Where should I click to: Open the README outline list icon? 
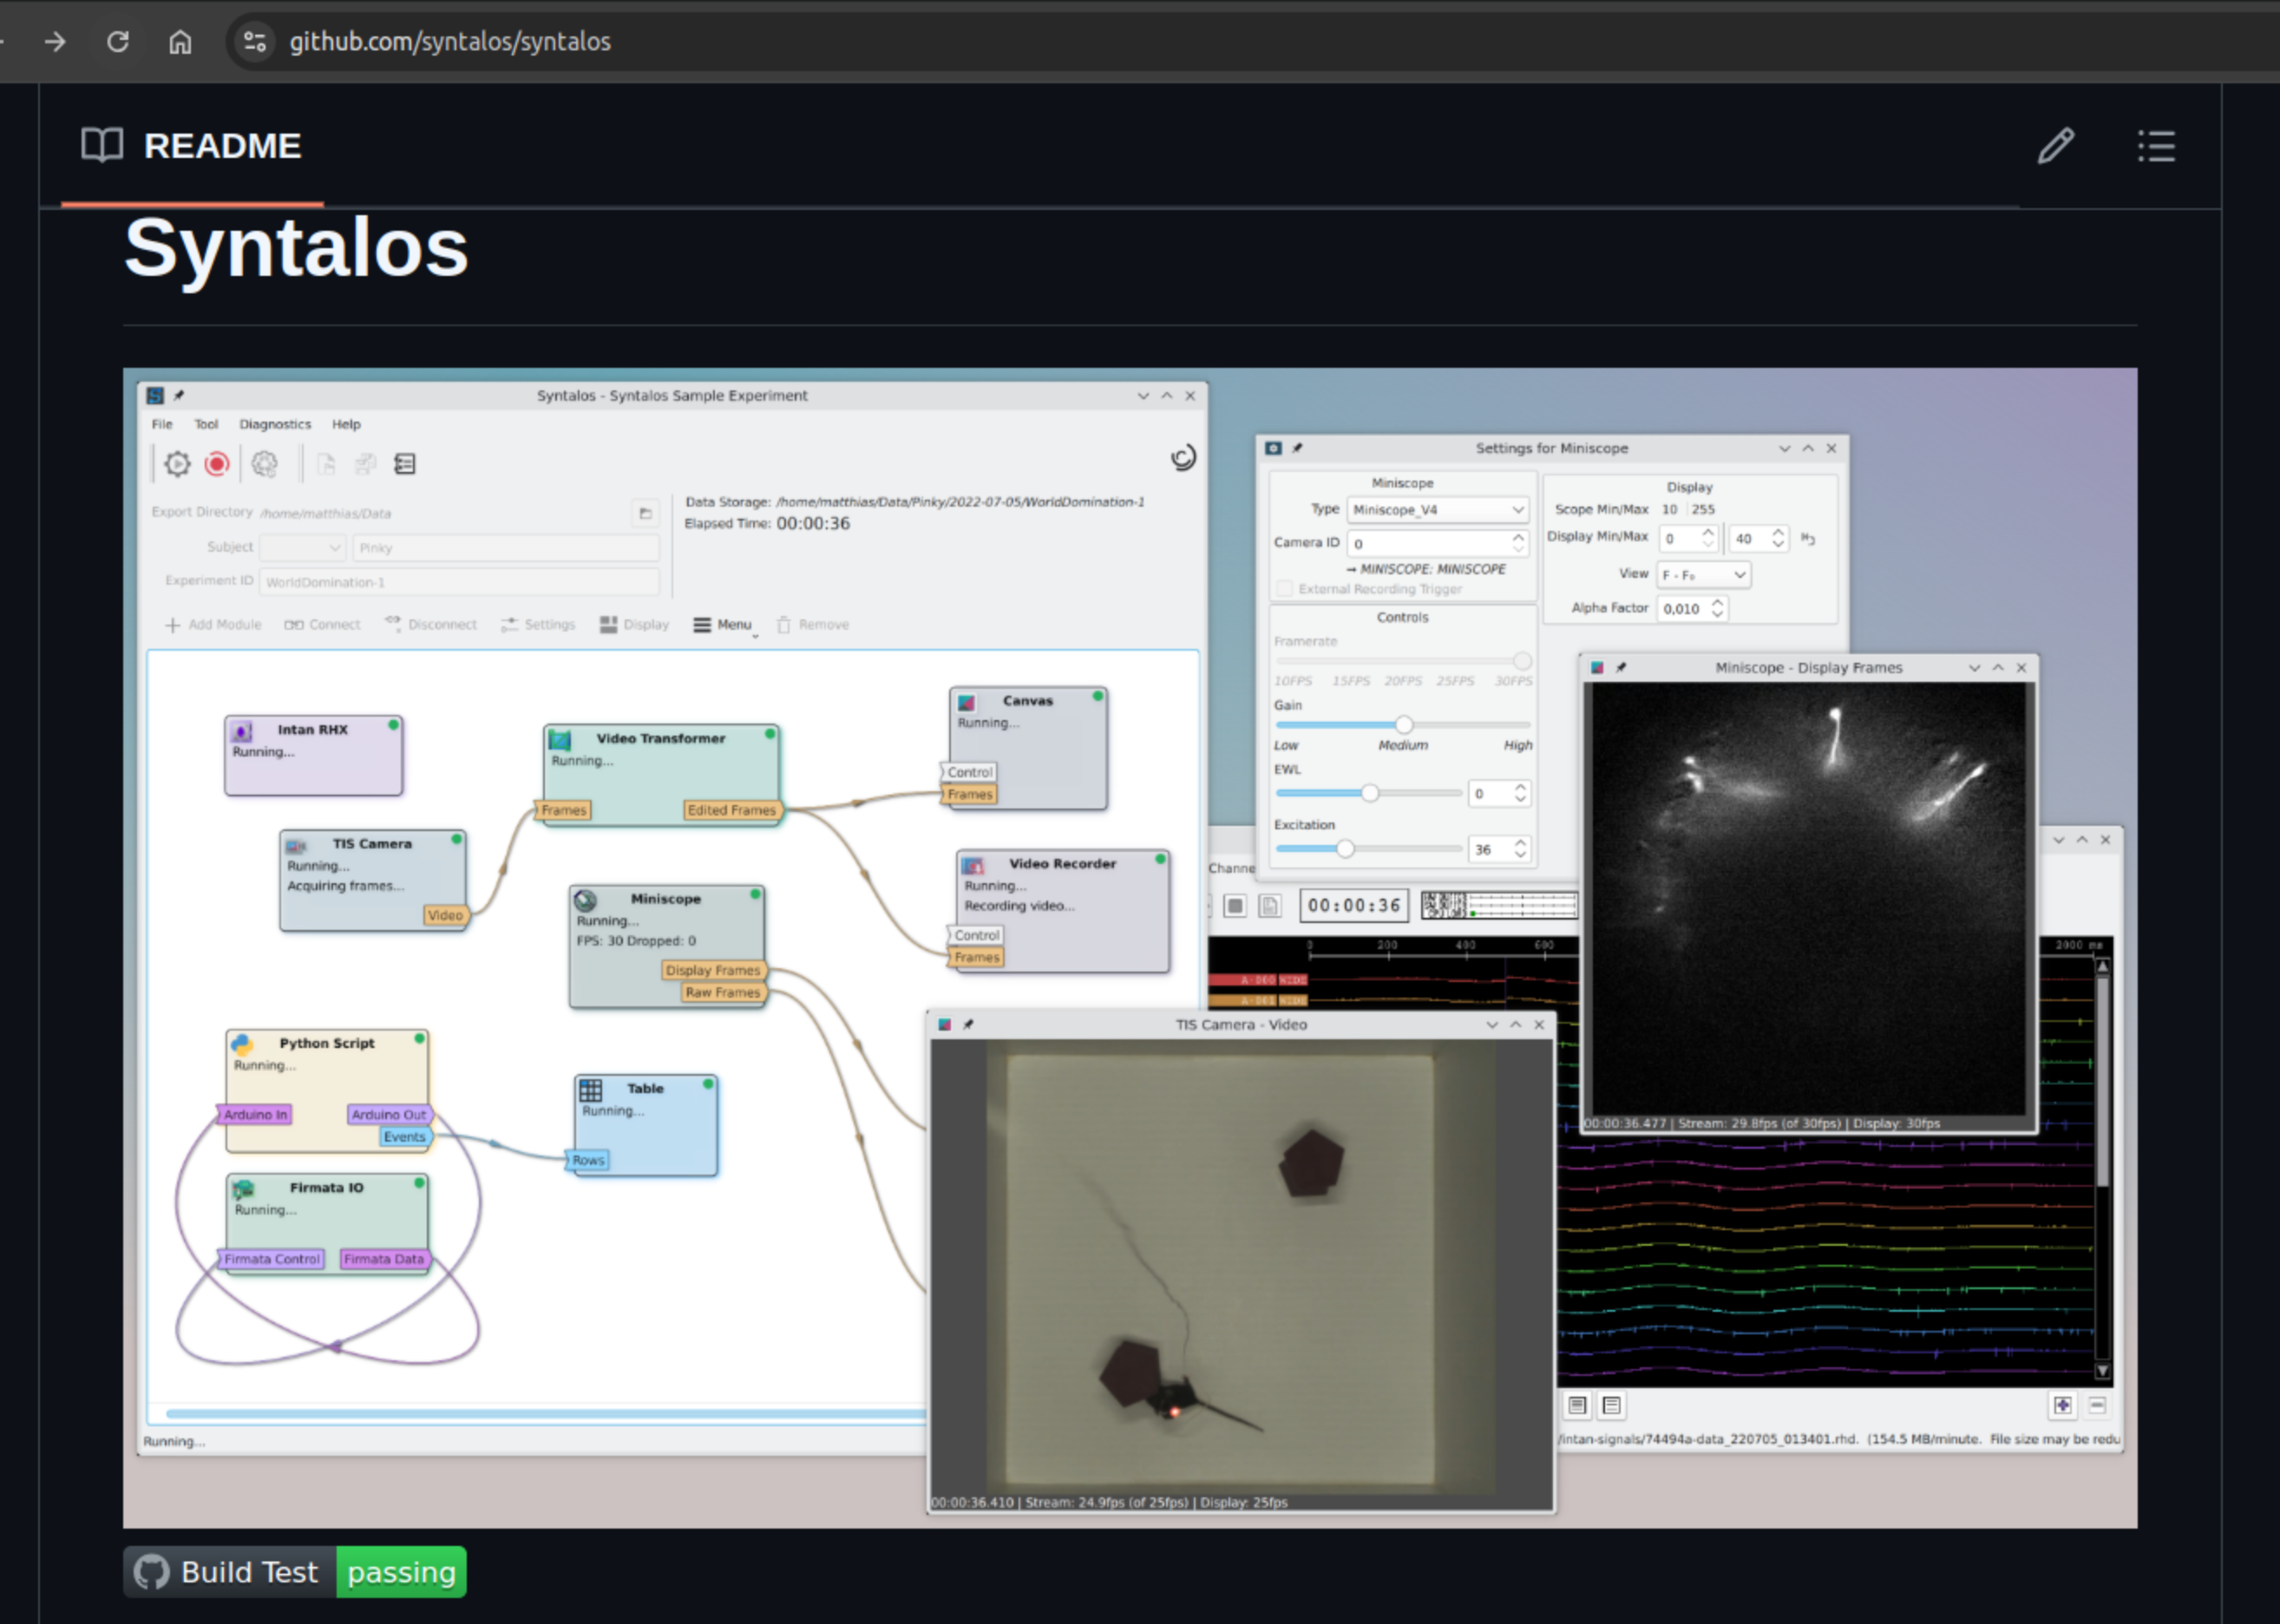[2156, 146]
